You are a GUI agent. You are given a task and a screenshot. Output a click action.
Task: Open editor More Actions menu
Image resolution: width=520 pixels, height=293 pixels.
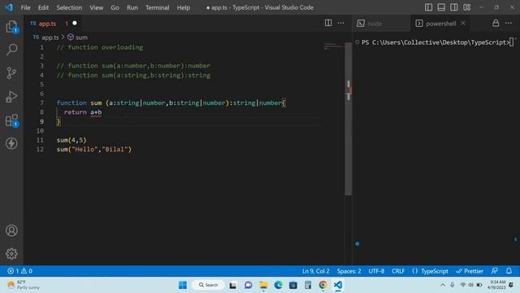point(341,23)
